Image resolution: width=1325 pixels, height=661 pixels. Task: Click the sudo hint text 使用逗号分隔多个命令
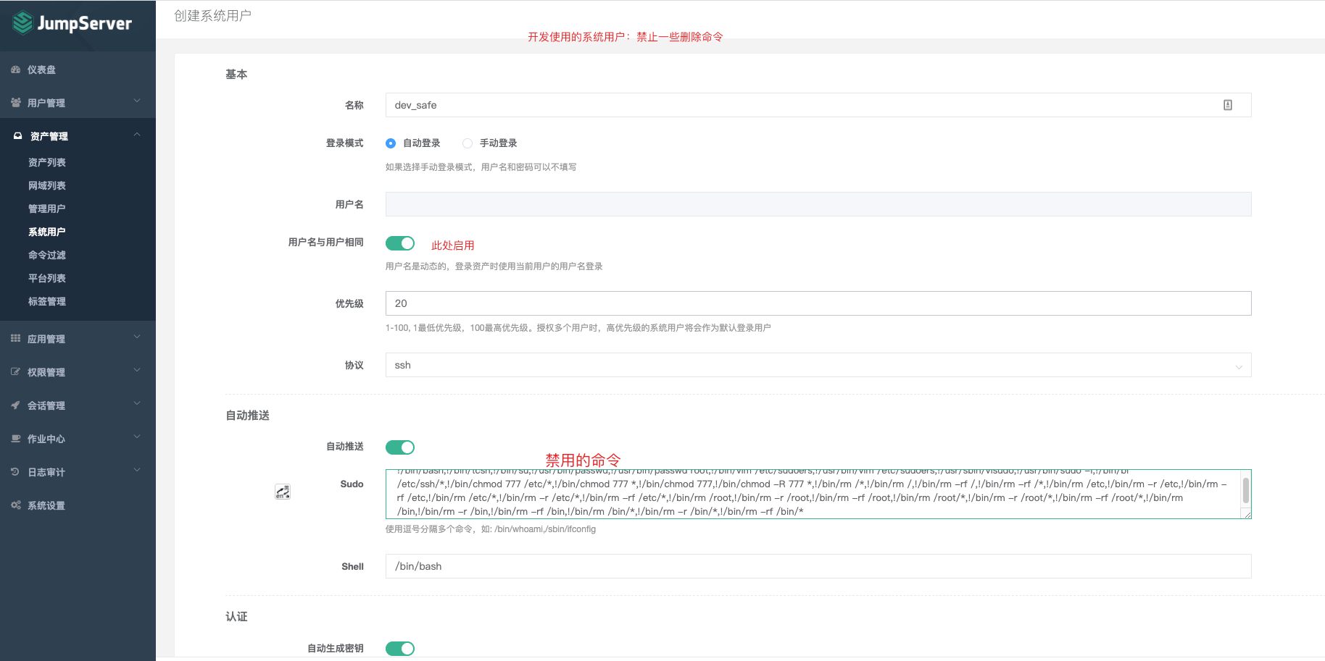(491, 529)
